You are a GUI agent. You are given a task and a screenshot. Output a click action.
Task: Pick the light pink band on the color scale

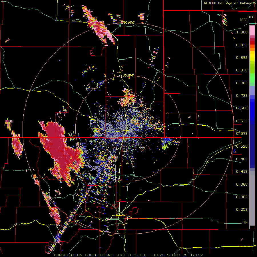(252, 30)
